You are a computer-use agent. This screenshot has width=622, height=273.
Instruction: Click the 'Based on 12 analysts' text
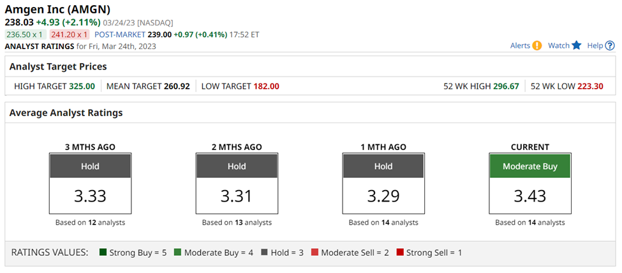(x=90, y=223)
